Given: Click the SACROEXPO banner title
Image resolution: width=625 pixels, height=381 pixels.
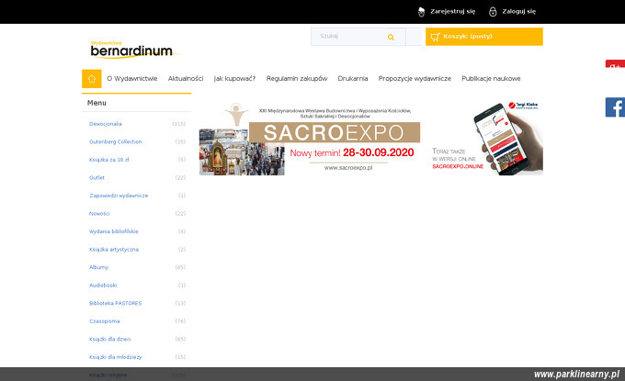Looking at the screenshot, I should click(335, 132).
